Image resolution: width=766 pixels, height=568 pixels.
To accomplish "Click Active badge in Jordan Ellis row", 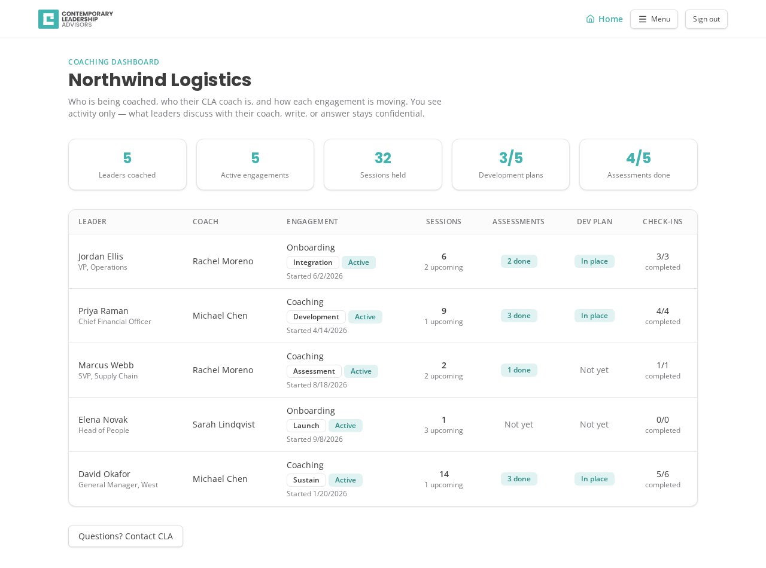I will pos(358,262).
